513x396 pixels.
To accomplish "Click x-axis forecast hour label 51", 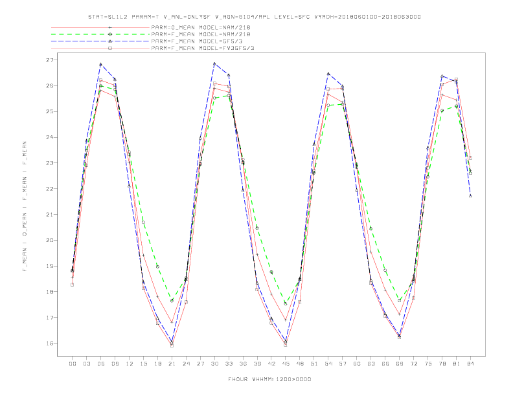I will [x=314, y=364].
